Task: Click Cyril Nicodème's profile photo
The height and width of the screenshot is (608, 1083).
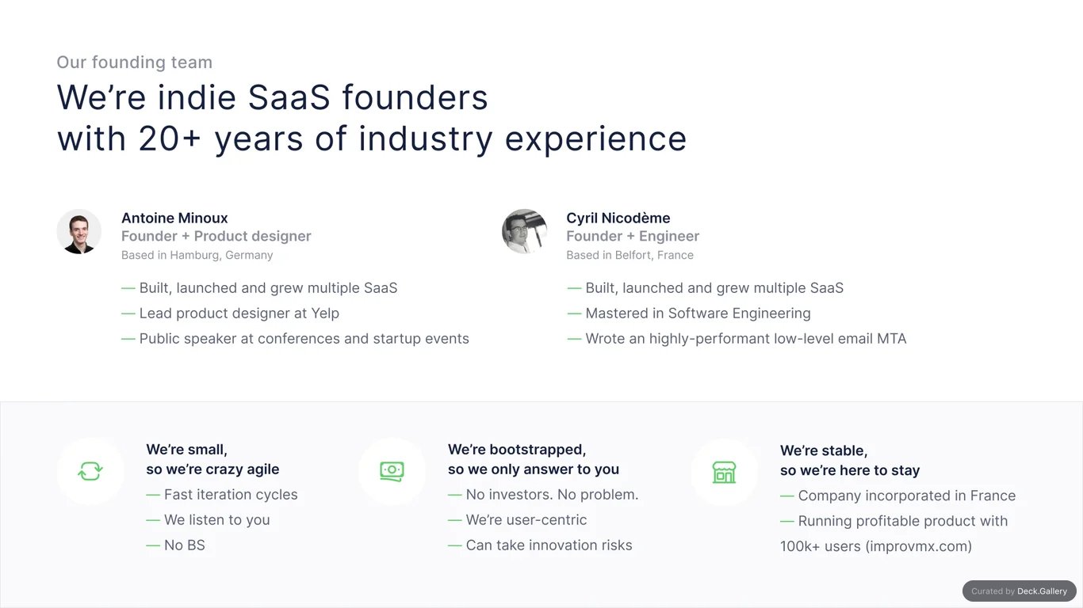Action: [525, 232]
